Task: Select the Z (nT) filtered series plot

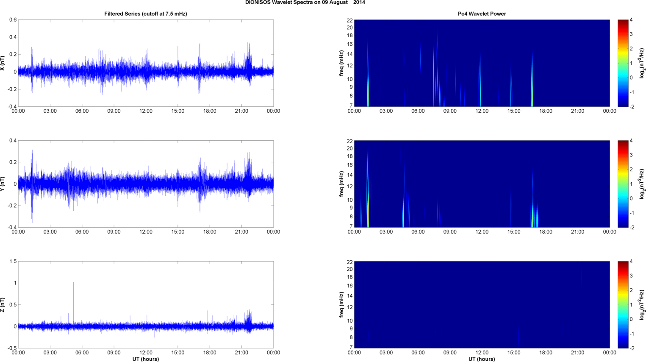Action: (x=146, y=305)
